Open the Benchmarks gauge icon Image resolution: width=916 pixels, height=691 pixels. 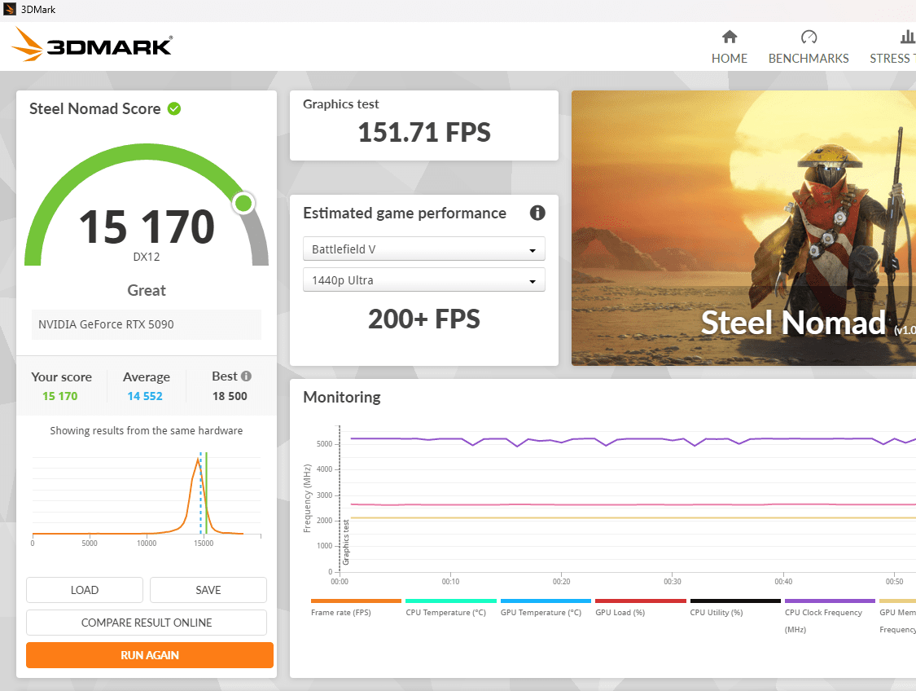[809, 37]
